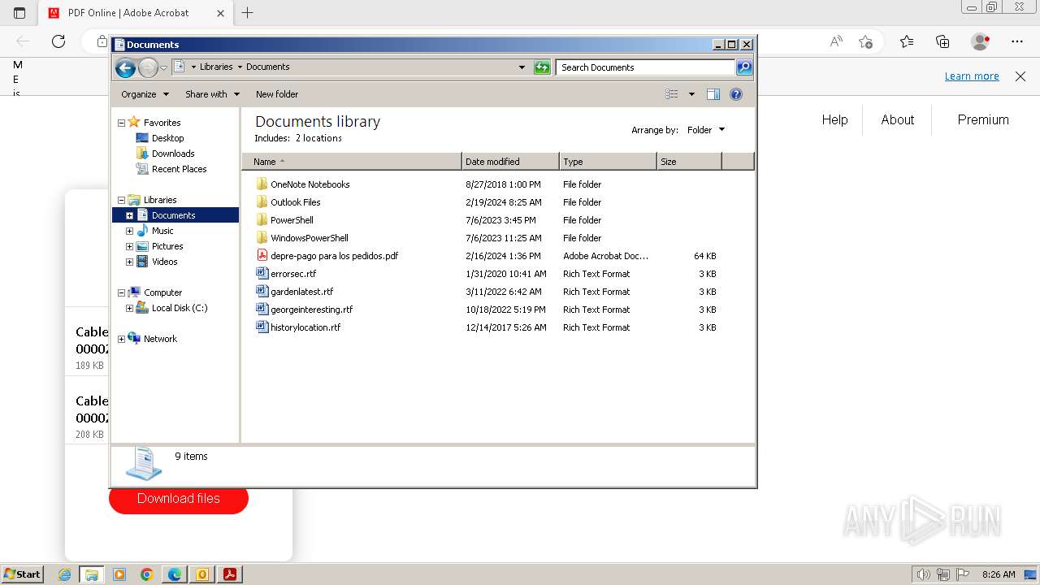Open Edge settings and more menu
Viewport: 1040px width, 585px height.
(x=1017, y=41)
